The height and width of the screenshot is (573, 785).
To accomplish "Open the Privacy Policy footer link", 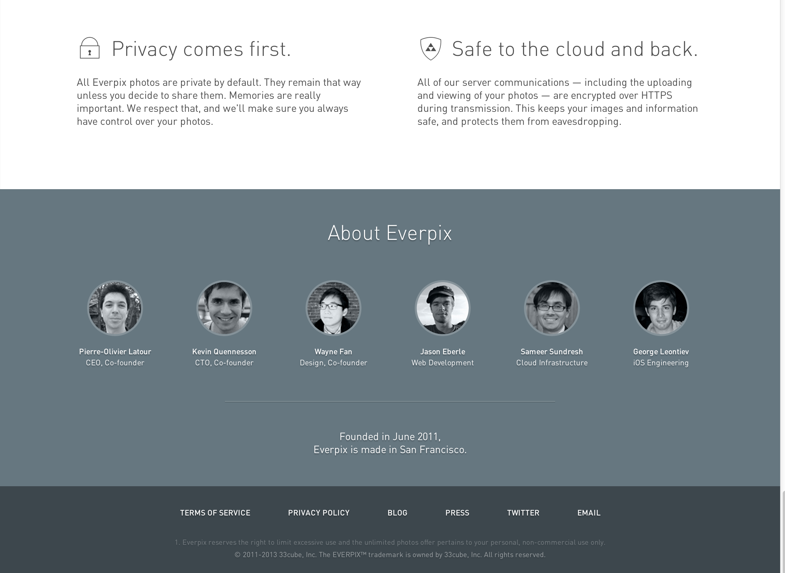I will click(x=319, y=513).
